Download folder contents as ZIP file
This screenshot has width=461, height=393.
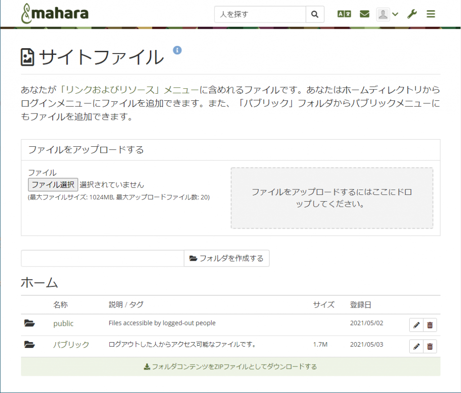[230, 367]
